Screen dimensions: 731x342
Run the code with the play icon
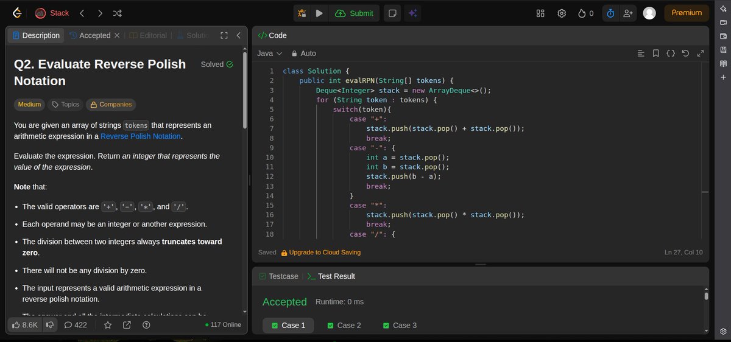(319, 13)
